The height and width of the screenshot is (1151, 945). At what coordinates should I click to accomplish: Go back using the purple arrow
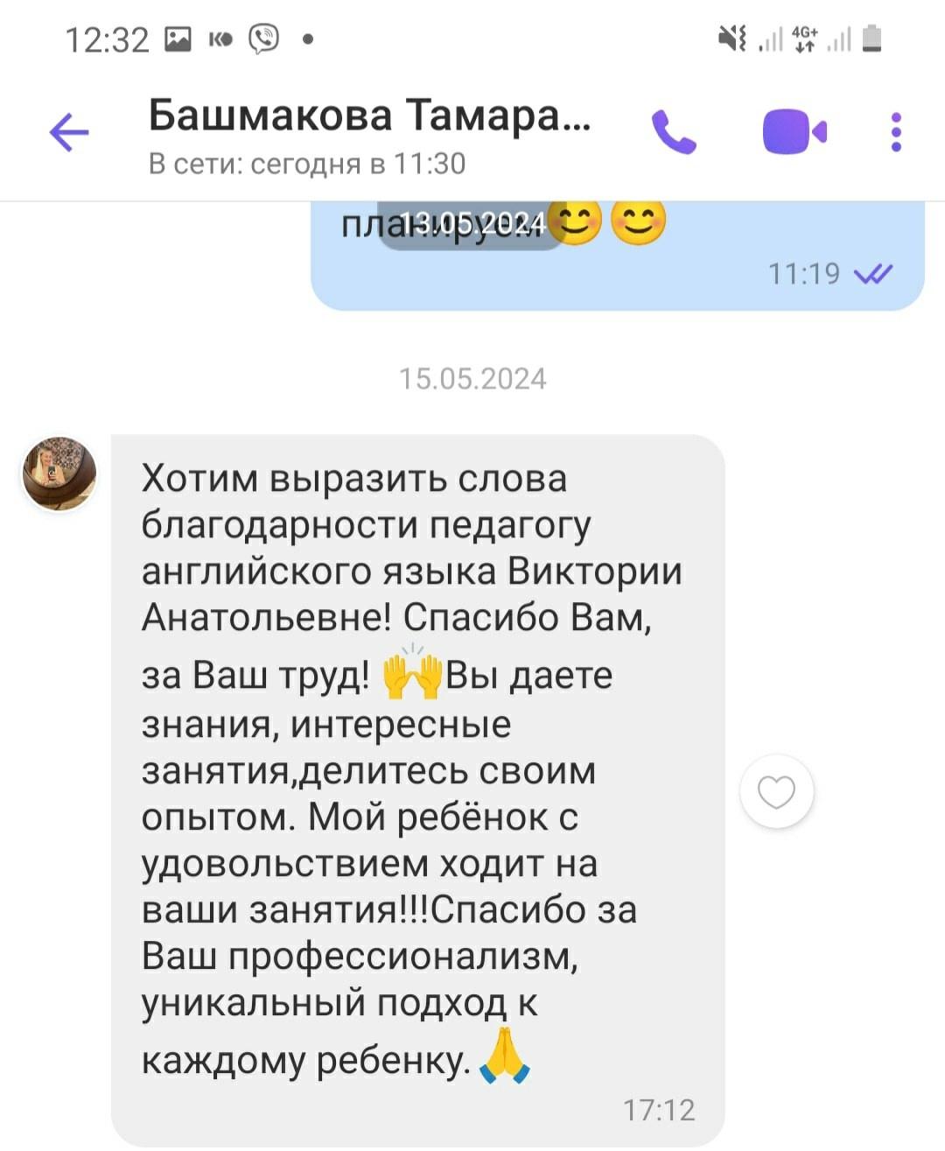click(69, 133)
